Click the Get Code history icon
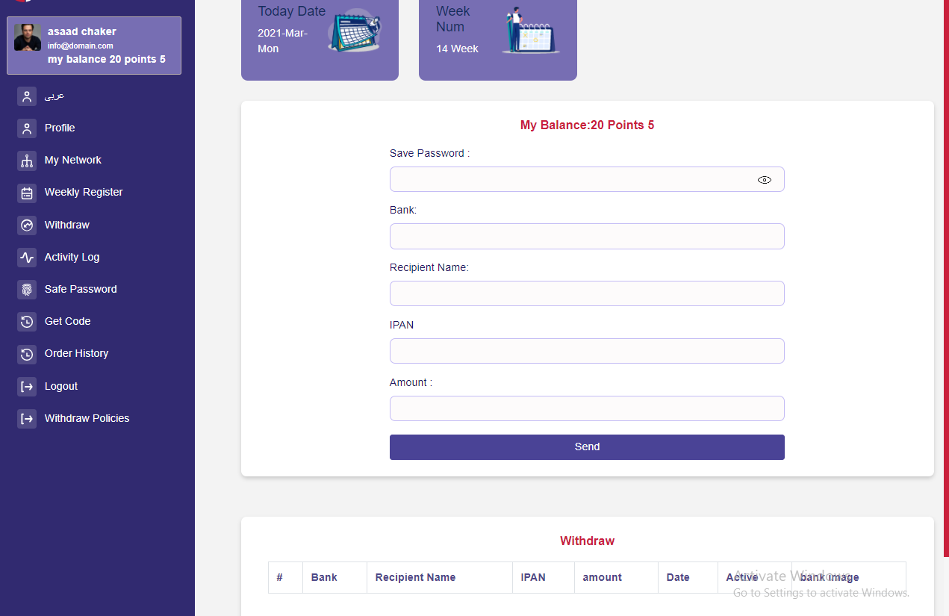The width and height of the screenshot is (949, 616). (x=27, y=321)
